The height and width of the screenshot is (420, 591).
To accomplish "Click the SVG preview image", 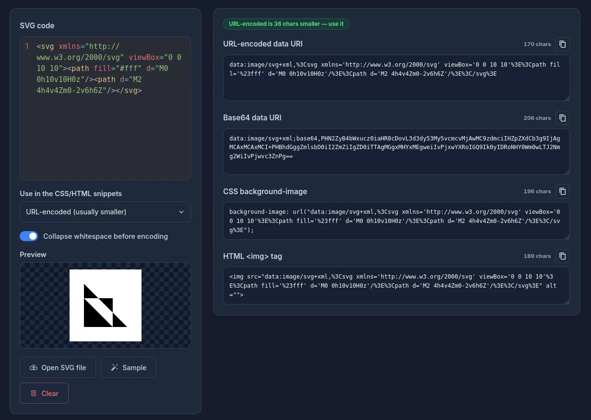I will (x=106, y=305).
